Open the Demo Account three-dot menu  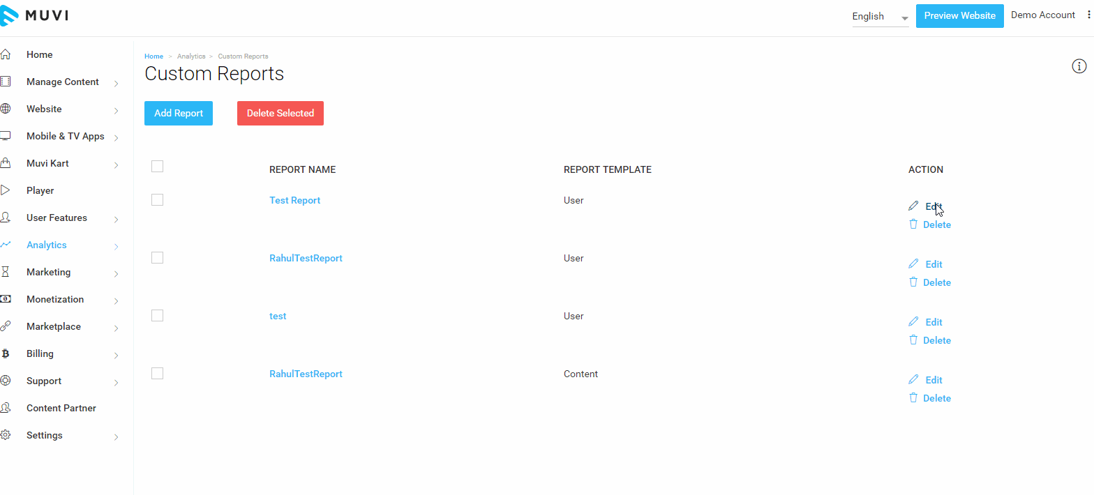(x=1088, y=15)
